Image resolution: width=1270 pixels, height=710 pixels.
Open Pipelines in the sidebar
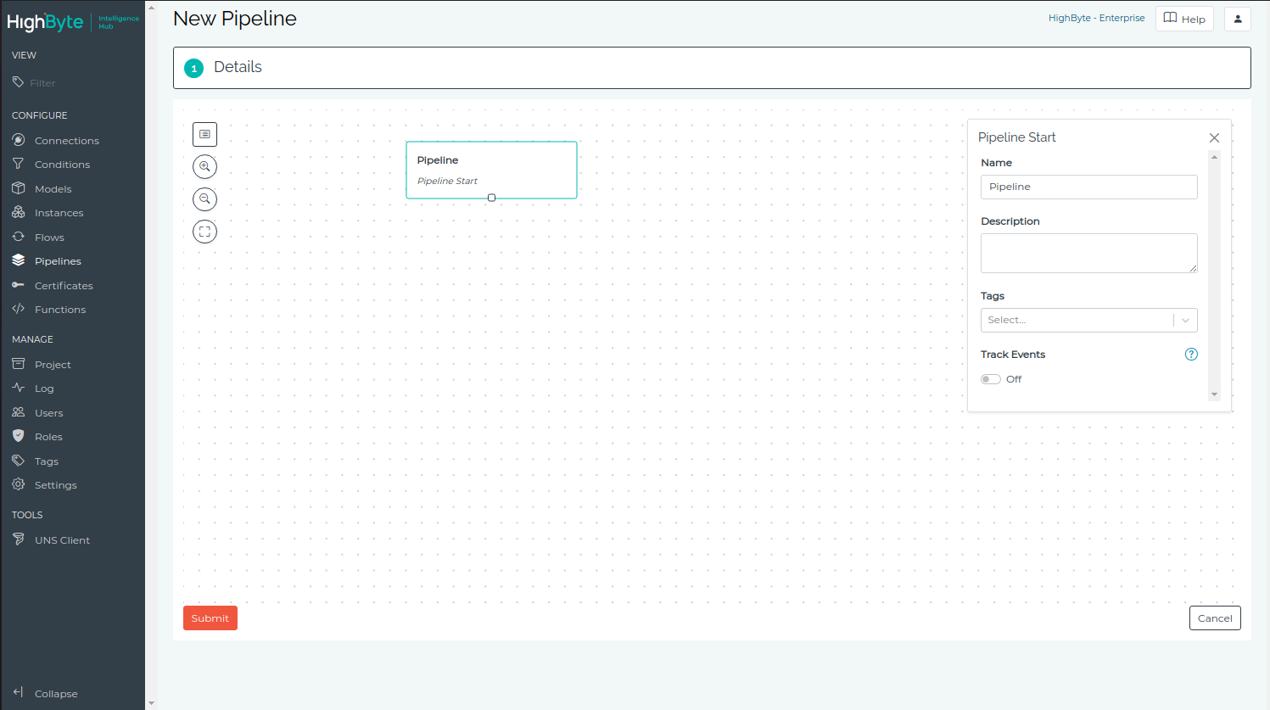click(x=58, y=261)
